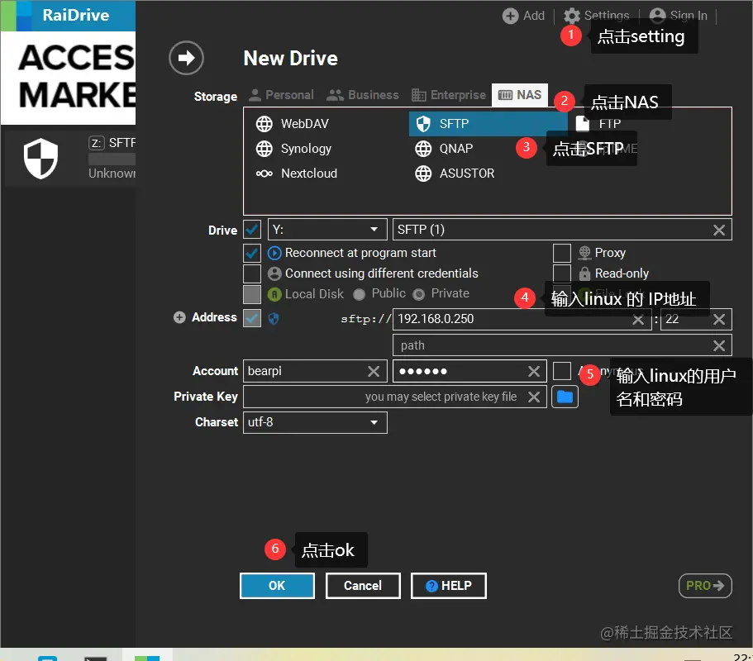This screenshot has height=661, width=753.
Task: Enable the Read-only checkbox
Action: coord(562,273)
